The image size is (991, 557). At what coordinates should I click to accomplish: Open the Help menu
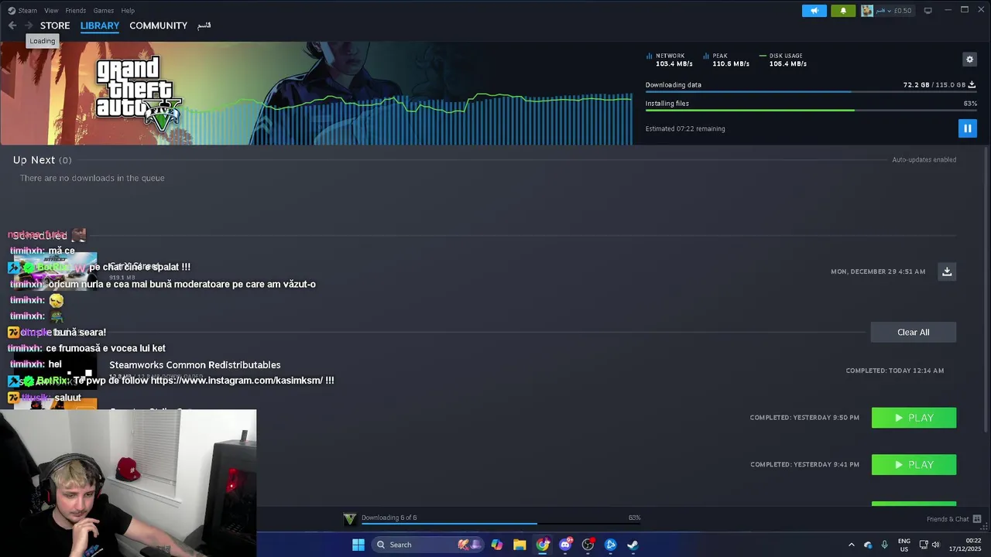coord(128,11)
